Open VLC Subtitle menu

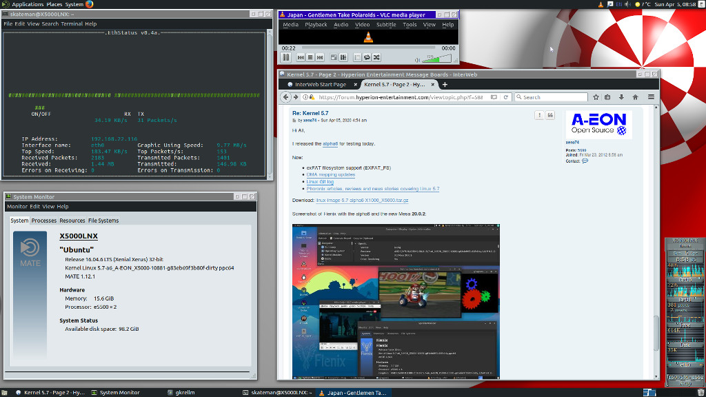(386, 25)
